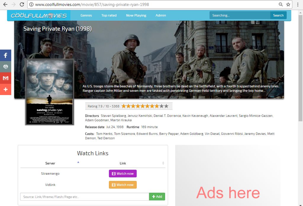303x206 pixels.
Task: Sort the table by Server column
Action: click(50, 163)
